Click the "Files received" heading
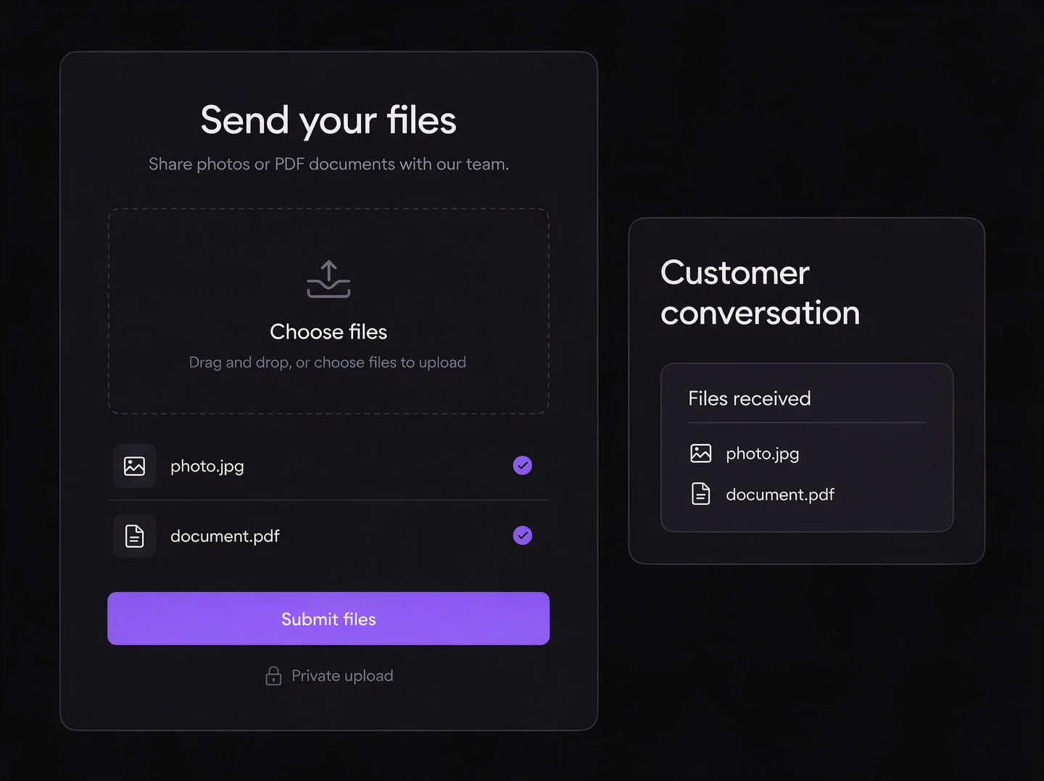This screenshot has height=781, width=1044. pos(750,398)
